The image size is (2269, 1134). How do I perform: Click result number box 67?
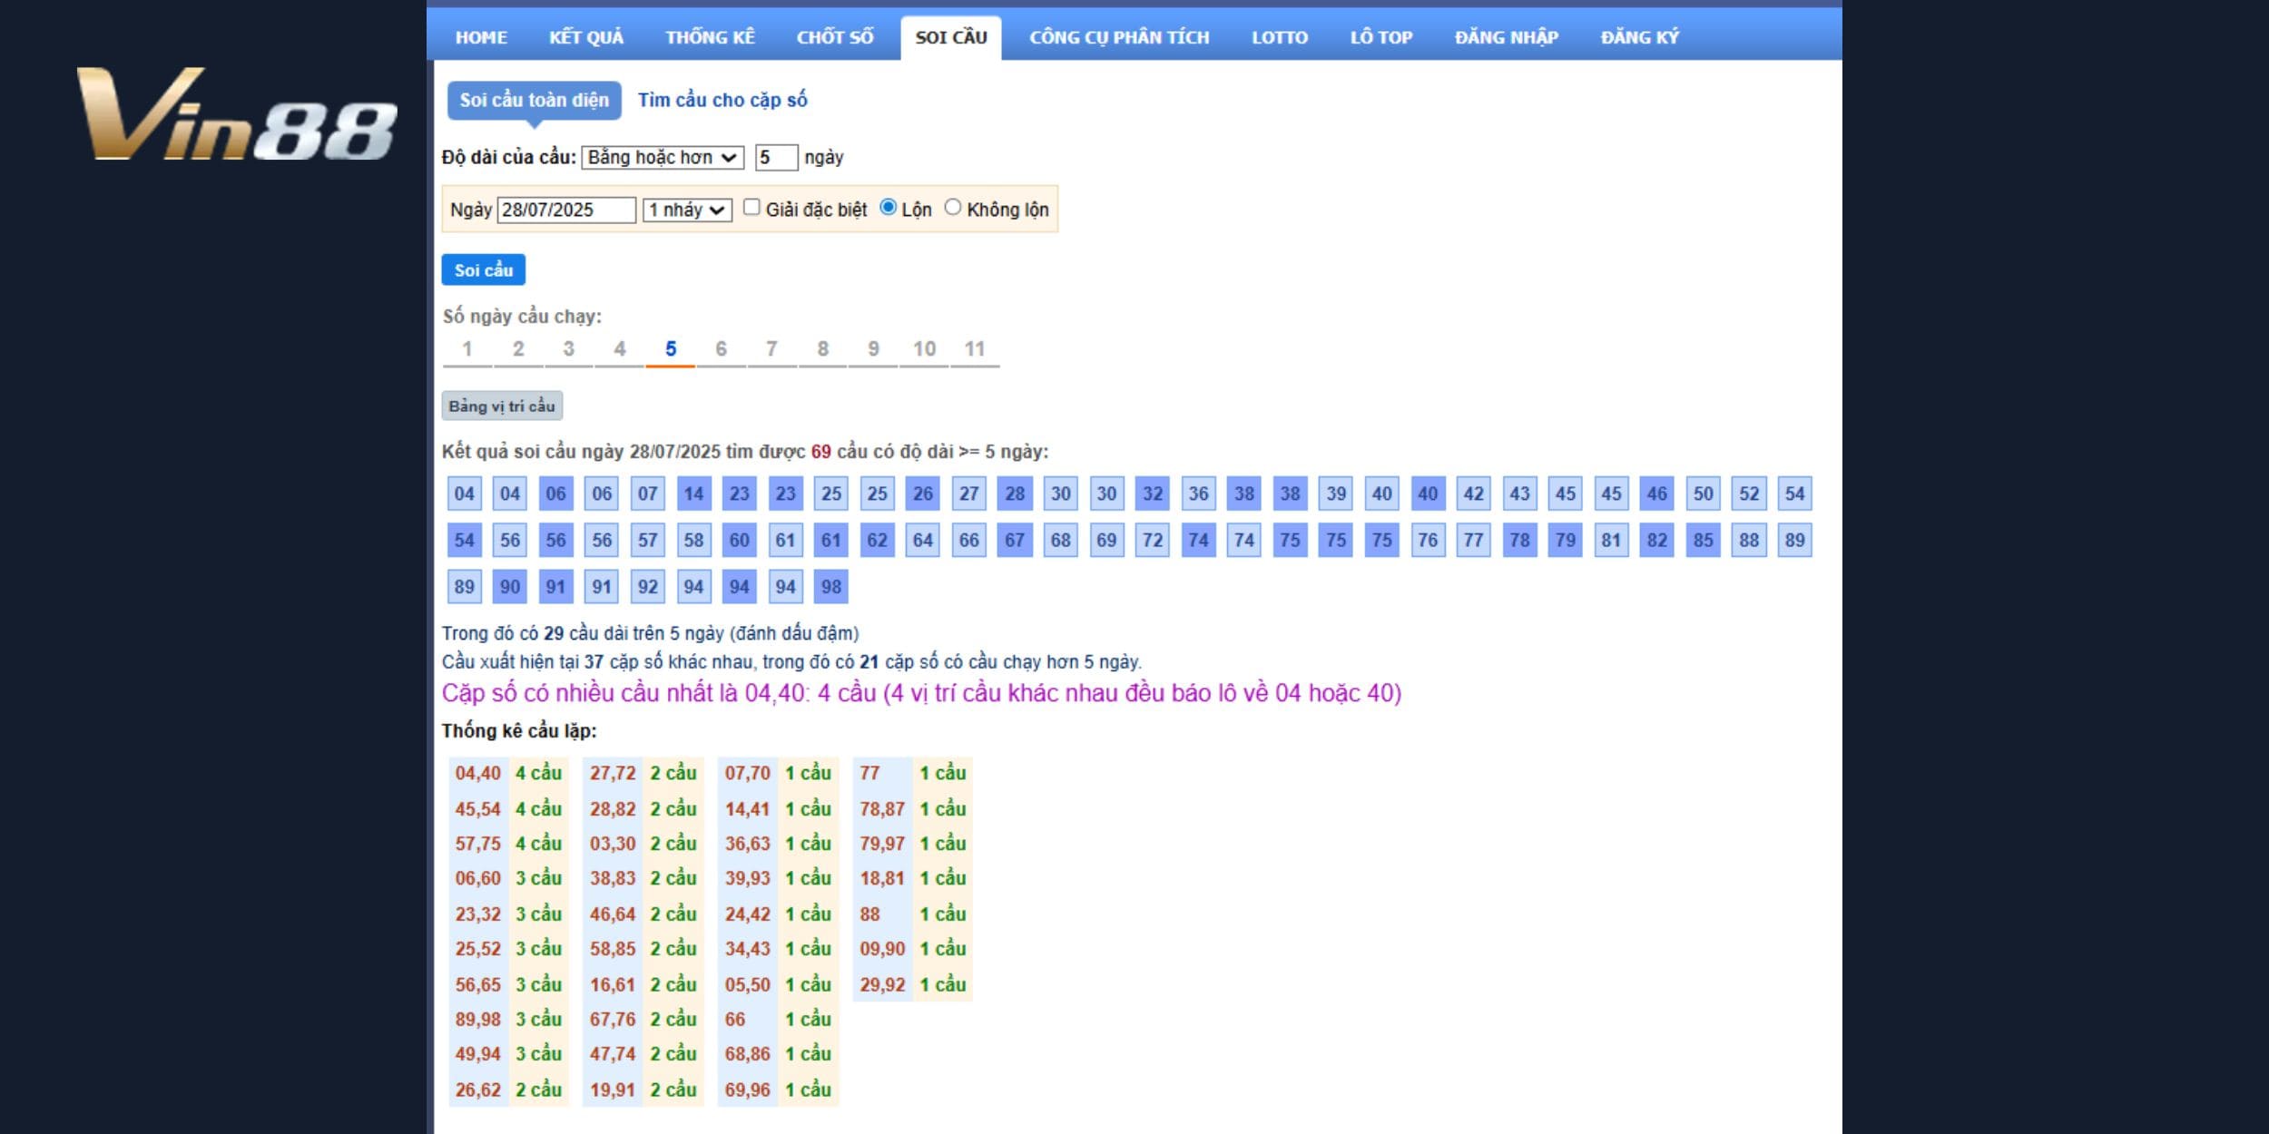tap(1015, 540)
